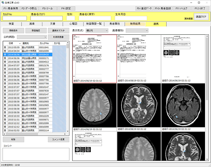
Task: Switch to the 画像 tab
Action: pyautogui.click(x=32, y=24)
